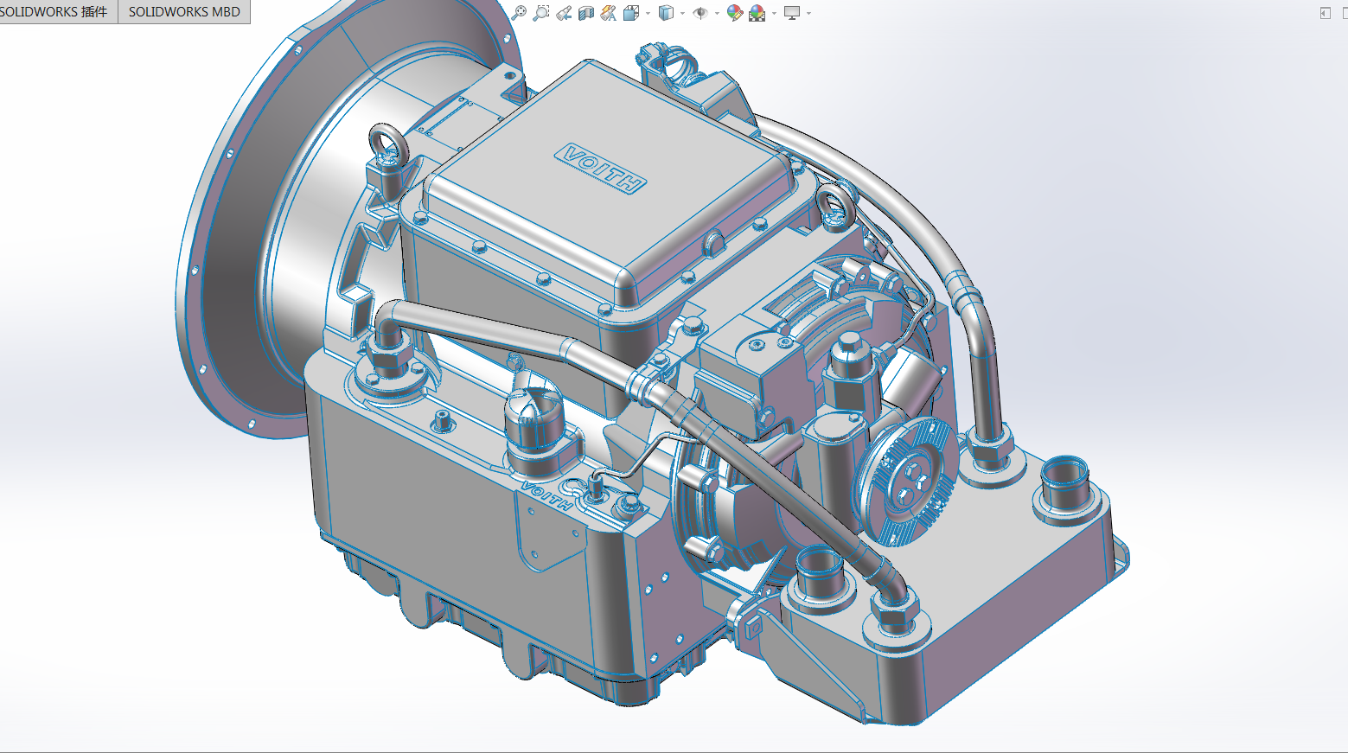Click the View Orientation cube icon
This screenshot has height=753, width=1348.
click(x=631, y=13)
